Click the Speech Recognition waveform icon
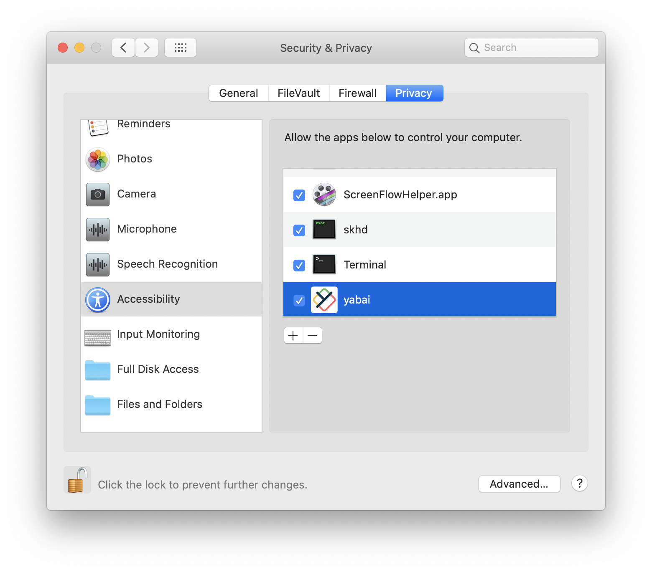The width and height of the screenshot is (652, 572). [x=98, y=265]
